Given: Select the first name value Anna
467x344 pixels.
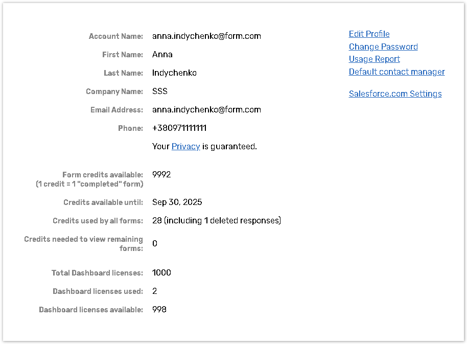Looking at the screenshot, I should tap(162, 55).
